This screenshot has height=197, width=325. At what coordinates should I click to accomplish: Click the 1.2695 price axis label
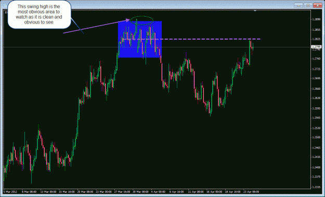click(316, 78)
